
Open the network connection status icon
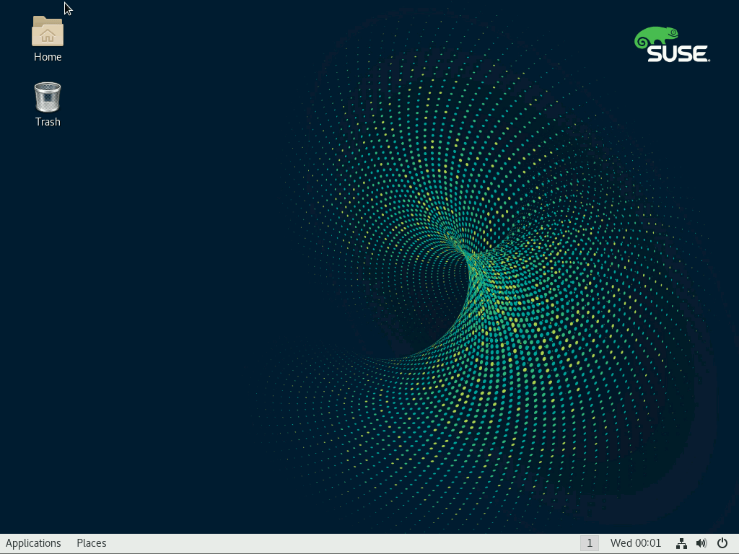(681, 543)
